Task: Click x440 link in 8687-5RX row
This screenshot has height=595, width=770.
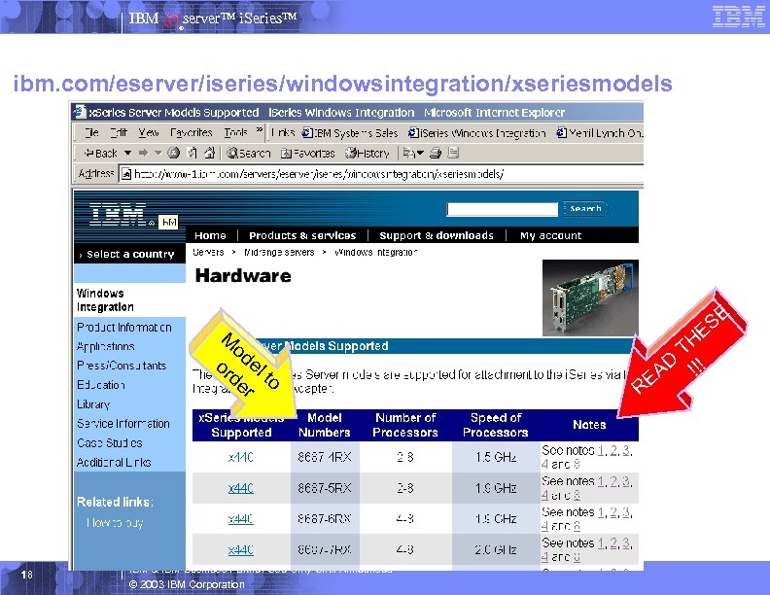Action: [241, 488]
